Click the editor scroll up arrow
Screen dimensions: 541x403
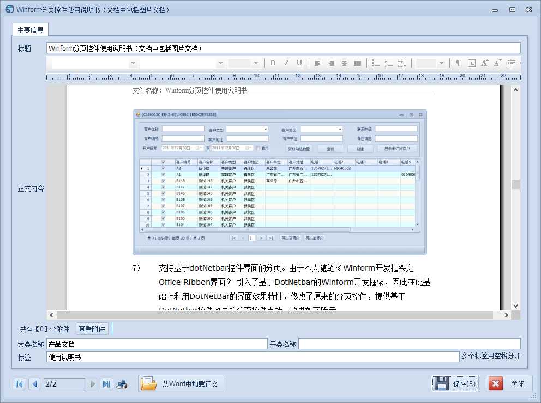[515, 90]
